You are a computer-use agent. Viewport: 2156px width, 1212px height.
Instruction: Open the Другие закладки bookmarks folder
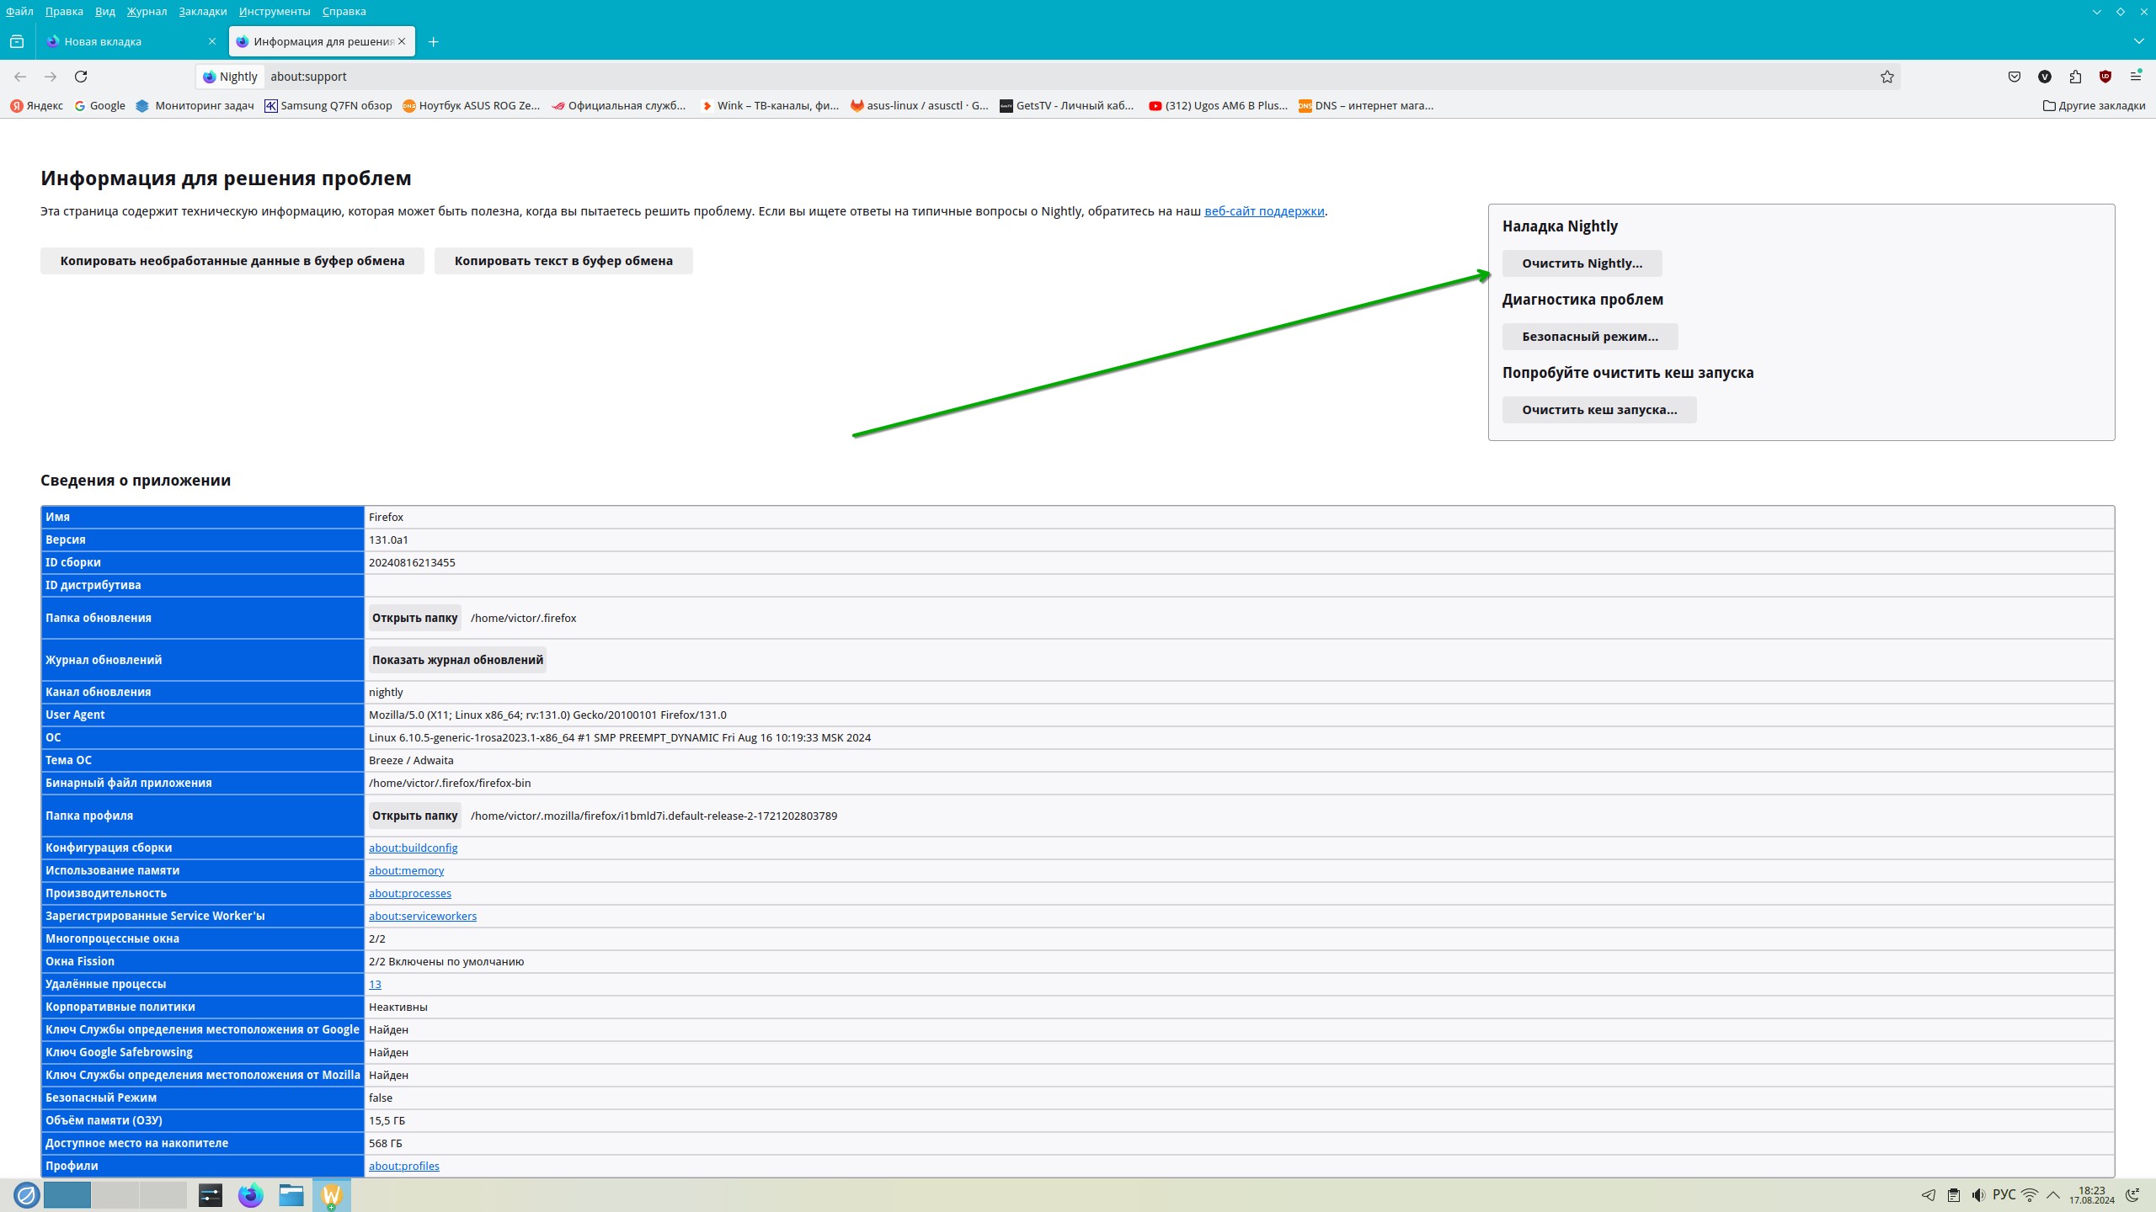click(x=2094, y=105)
